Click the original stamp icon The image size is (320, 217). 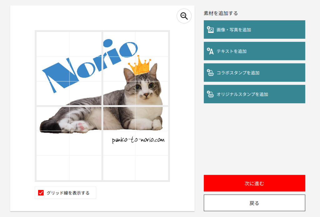point(210,94)
